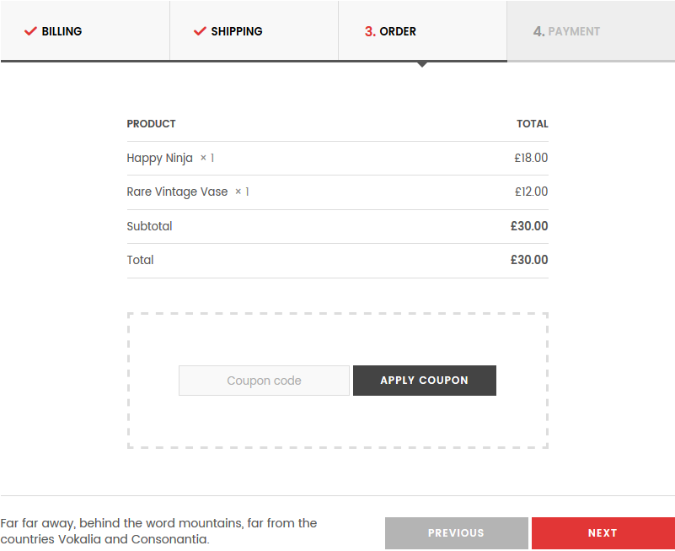Select the 3. Order step tab
Screen dimensions: 675x551
(x=423, y=30)
